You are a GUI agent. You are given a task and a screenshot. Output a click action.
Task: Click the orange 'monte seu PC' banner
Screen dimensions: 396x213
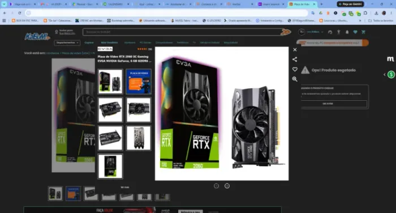point(333,43)
